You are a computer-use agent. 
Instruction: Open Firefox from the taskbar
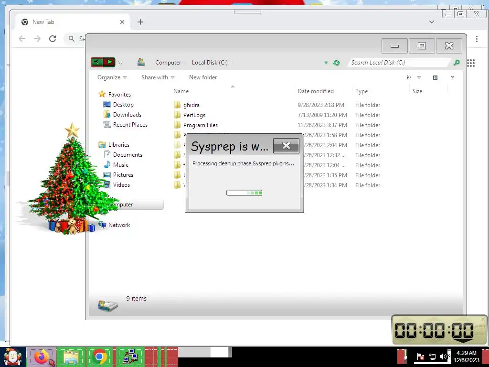tap(41, 356)
